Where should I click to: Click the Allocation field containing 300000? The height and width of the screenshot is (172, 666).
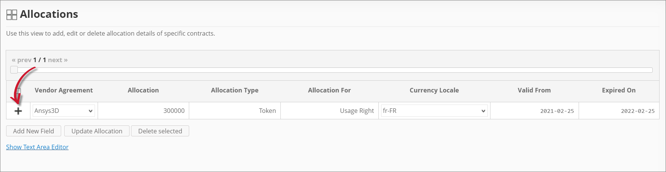pos(143,111)
